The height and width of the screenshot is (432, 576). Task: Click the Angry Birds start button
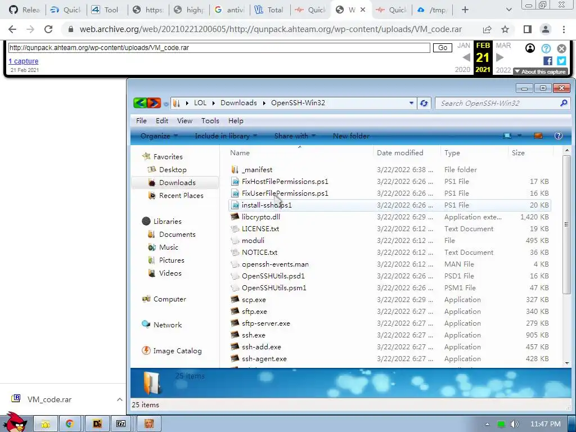click(x=14, y=422)
